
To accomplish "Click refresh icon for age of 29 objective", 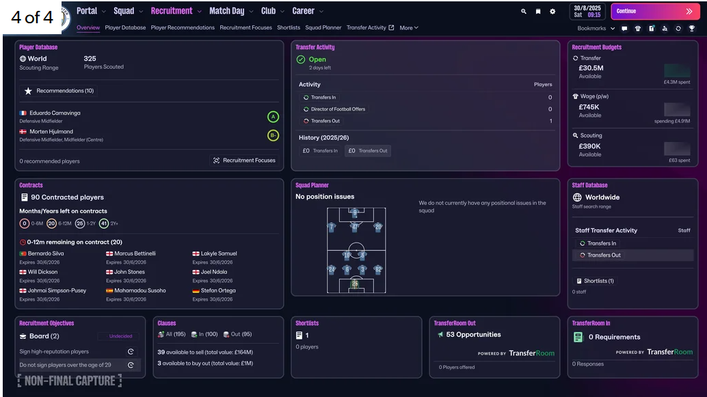I will tap(131, 365).
